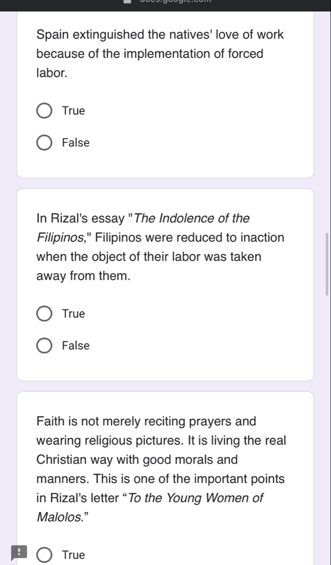Choose False for the Indolence essay question
Viewport: 331px width, 565px height.
click(x=45, y=346)
